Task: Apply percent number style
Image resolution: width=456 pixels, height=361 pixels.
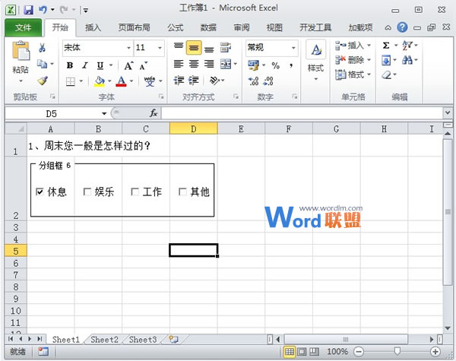Action: 274,65
